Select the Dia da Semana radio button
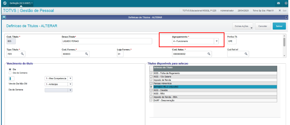 coord(10,73)
